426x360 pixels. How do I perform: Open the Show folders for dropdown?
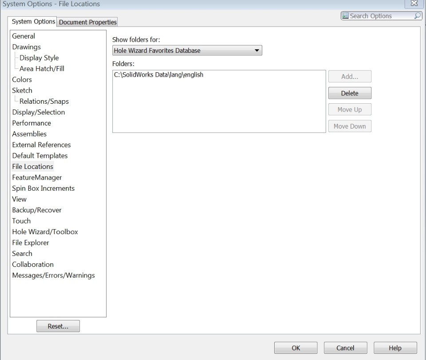(x=187, y=51)
